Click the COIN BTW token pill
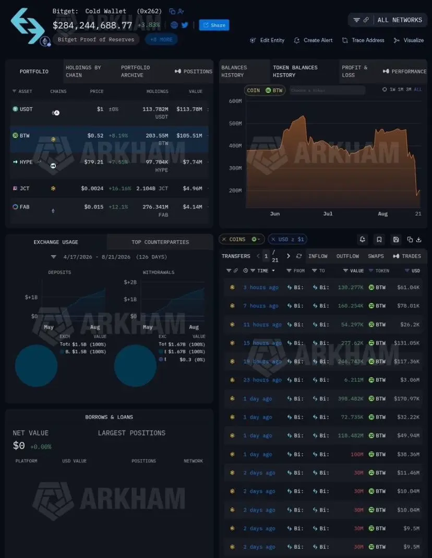This screenshot has height=558, width=432. 265,90
